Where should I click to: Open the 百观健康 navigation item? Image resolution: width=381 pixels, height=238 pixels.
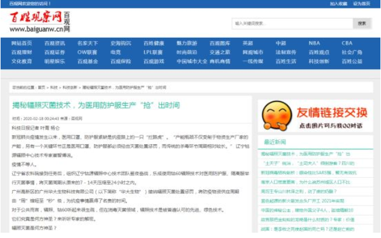[x=154, y=43]
